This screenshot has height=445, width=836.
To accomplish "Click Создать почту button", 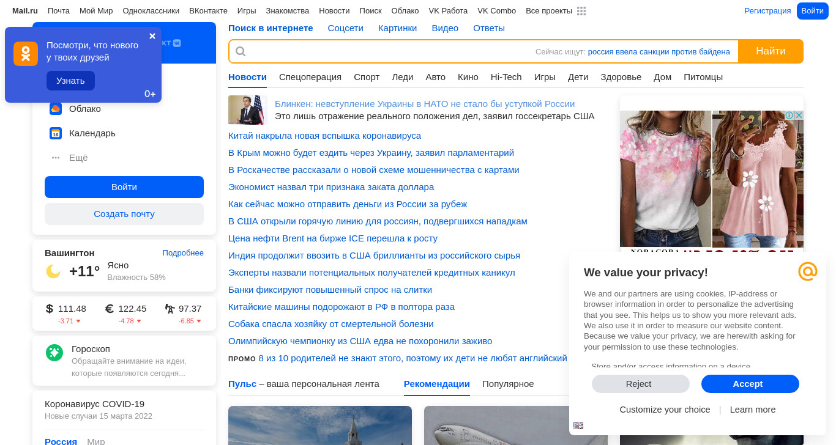I will (x=124, y=214).
